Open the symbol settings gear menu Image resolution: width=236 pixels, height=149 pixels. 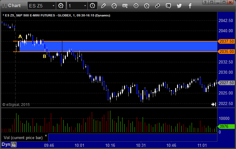pos(61,6)
